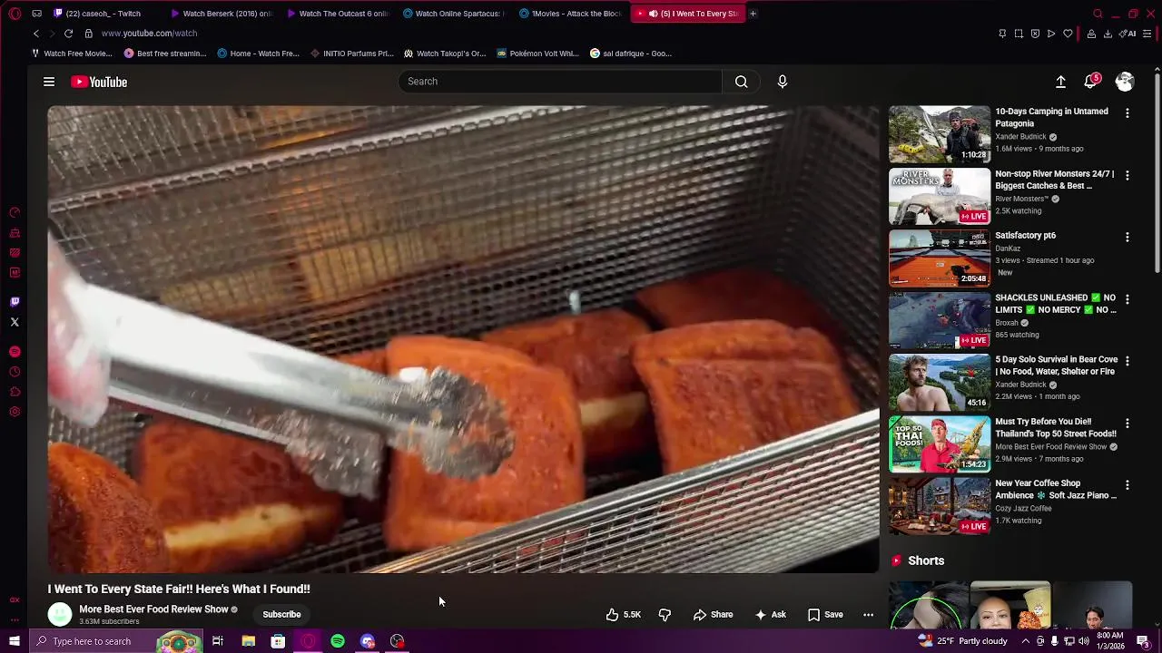Click the Share button
Screen dimensions: 1162x653
click(713, 614)
